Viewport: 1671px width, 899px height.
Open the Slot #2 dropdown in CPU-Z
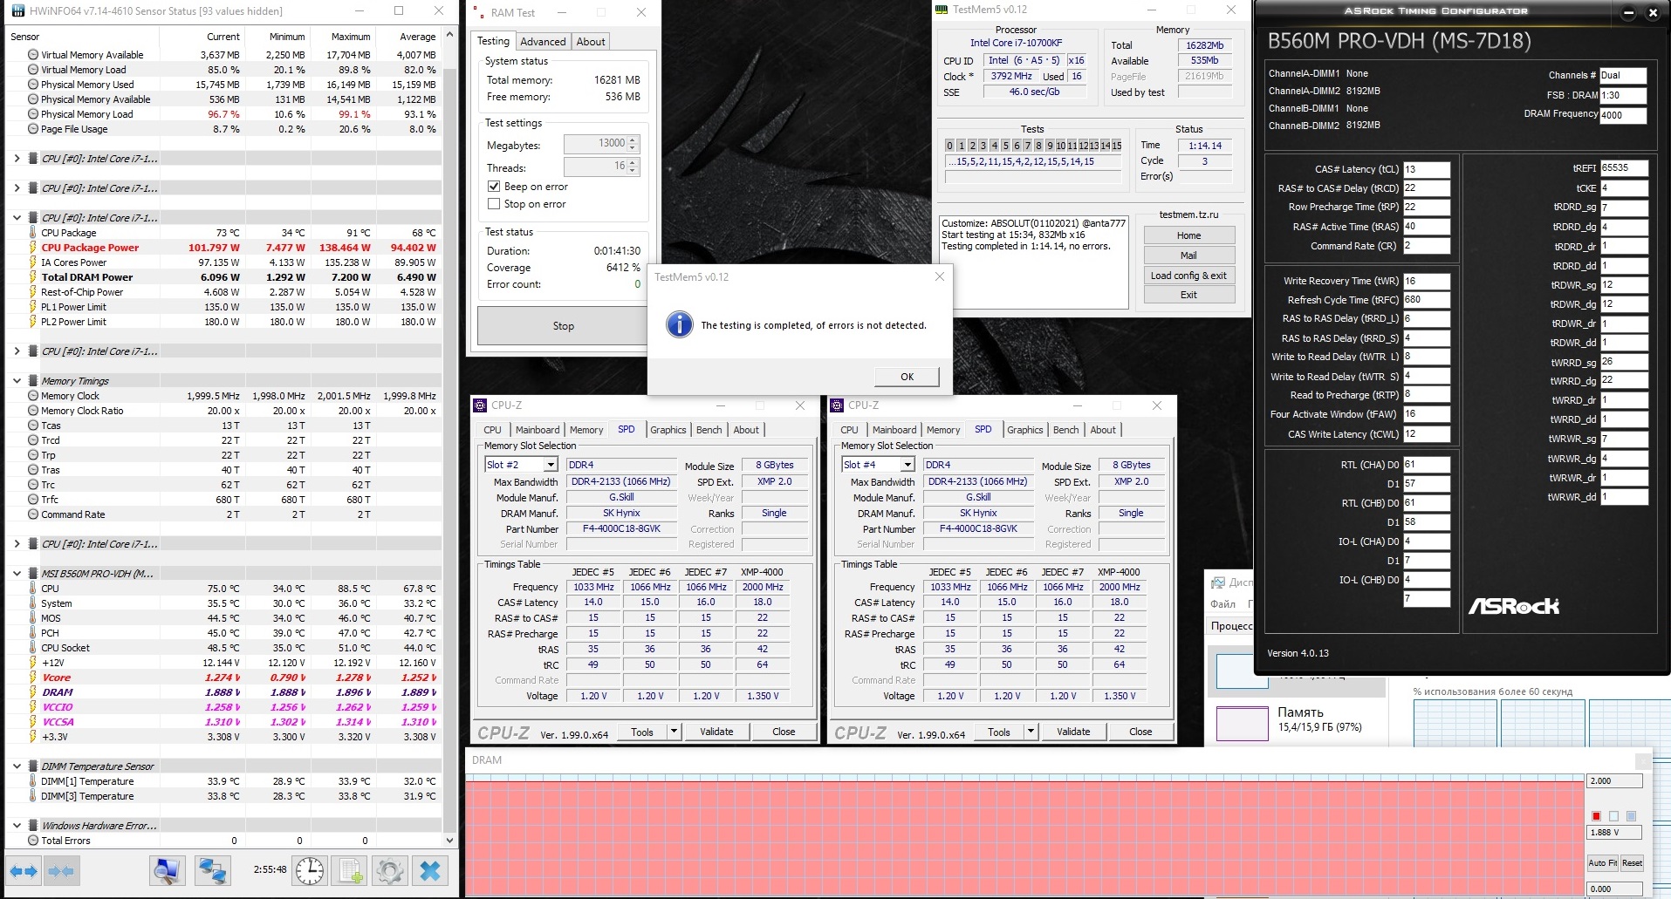click(x=551, y=465)
